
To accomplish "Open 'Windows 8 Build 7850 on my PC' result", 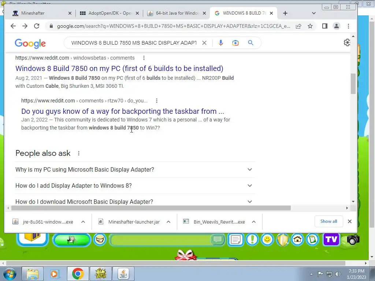I will click(x=119, y=68).
